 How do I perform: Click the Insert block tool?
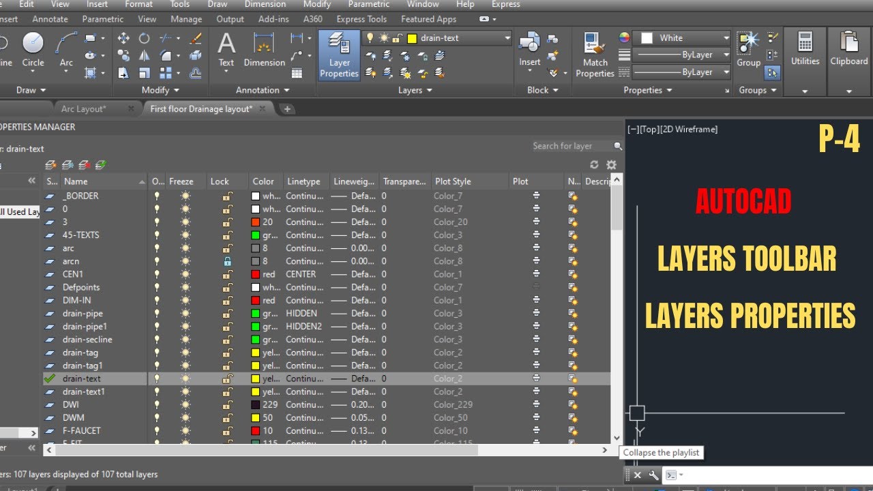[530, 50]
